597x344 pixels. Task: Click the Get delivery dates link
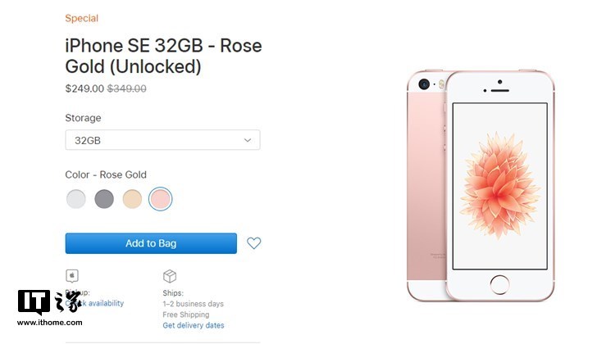(194, 325)
